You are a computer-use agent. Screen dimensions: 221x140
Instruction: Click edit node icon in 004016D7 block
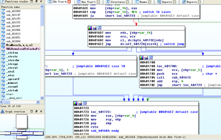click(x=95, y=28)
